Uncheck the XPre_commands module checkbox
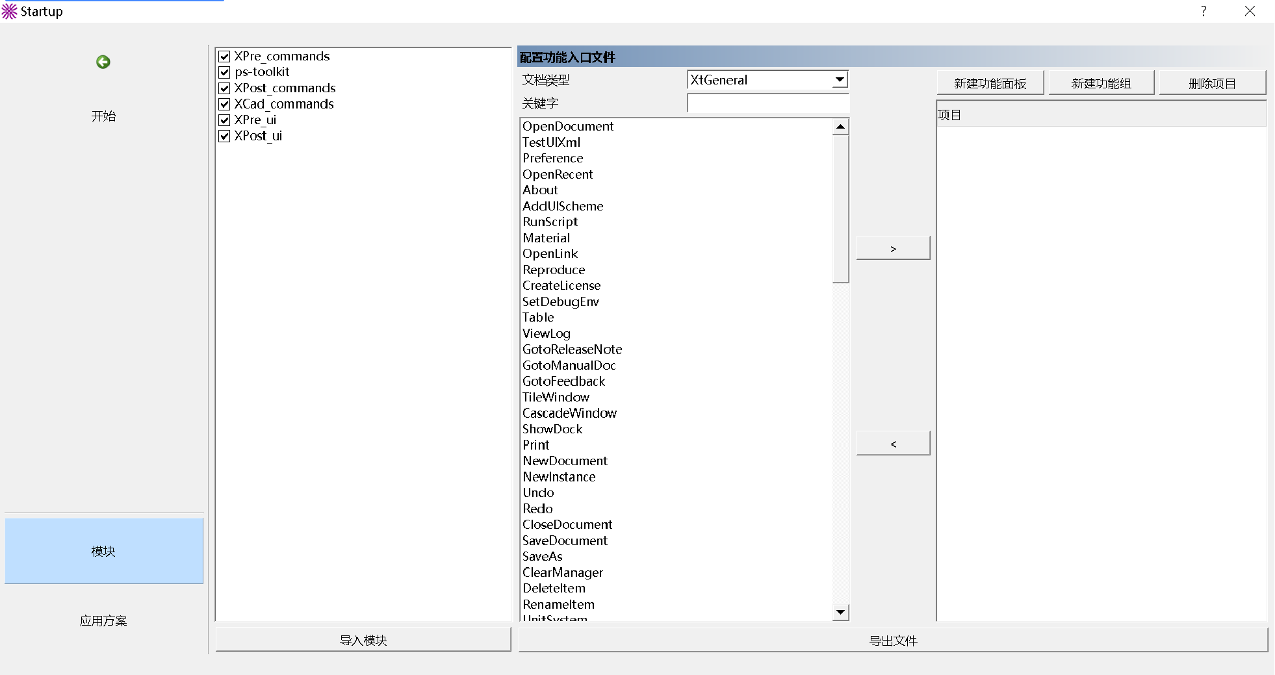Viewport: 1275px width, 675px height. pyautogui.click(x=225, y=57)
